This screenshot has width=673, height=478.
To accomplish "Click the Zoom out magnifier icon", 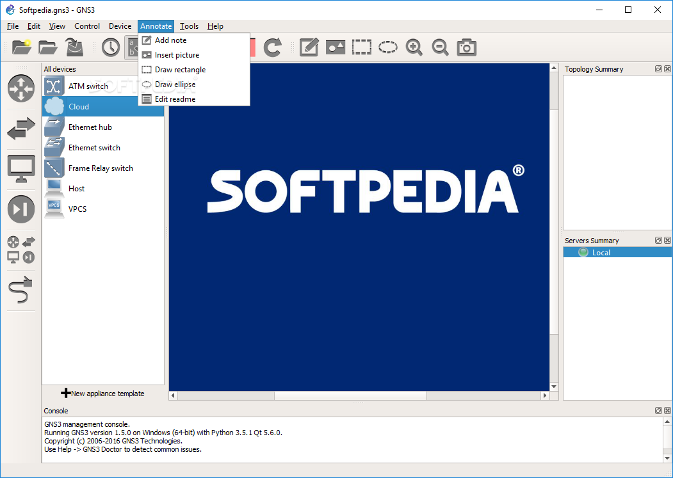I will click(x=441, y=47).
